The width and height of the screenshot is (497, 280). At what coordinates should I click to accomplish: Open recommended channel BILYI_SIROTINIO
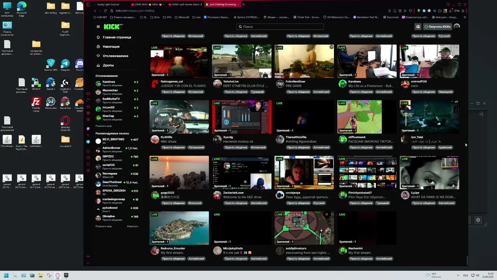[117, 141]
